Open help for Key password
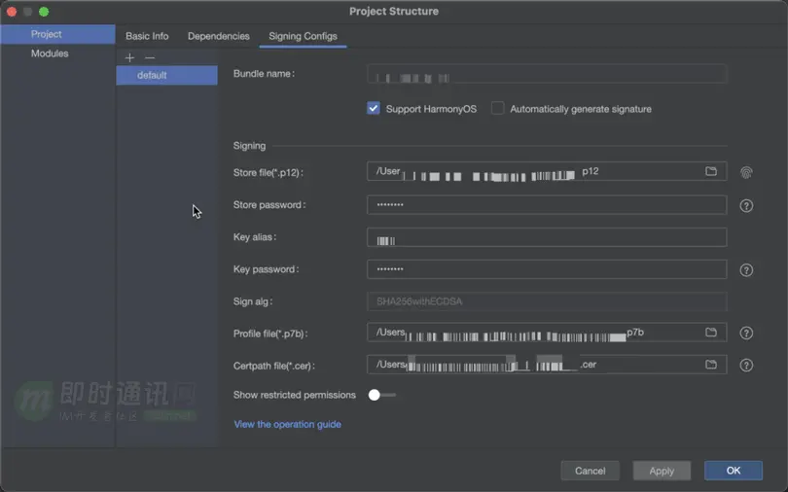788x492 pixels. click(x=746, y=270)
